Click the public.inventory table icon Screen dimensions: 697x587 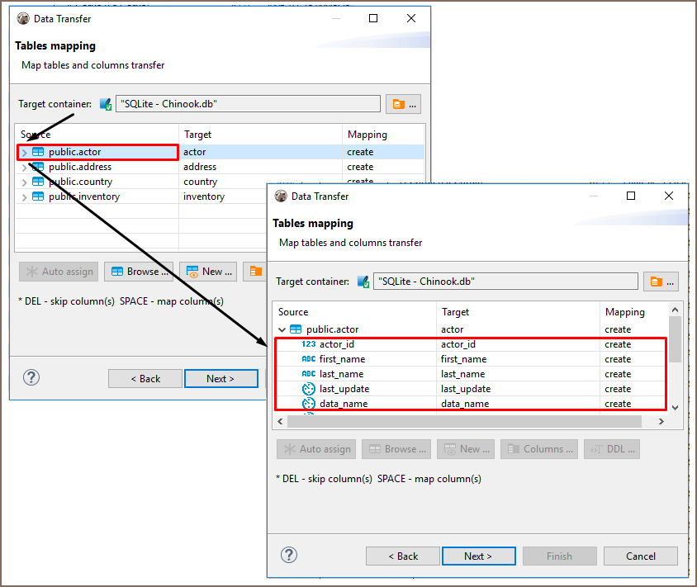click(x=38, y=196)
